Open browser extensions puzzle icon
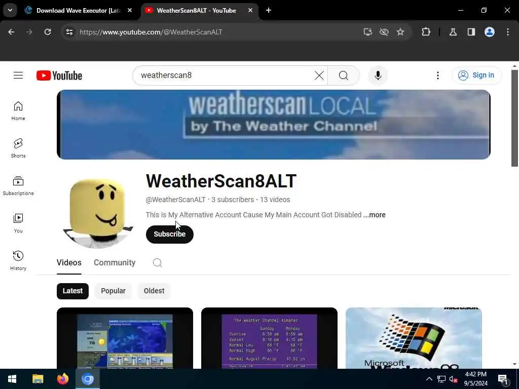The image size is (519, 389). [426, 32]
